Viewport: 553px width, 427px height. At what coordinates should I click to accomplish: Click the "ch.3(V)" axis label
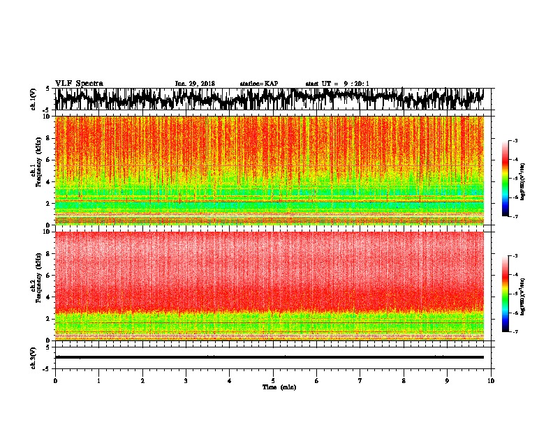[x=34, y=358]
